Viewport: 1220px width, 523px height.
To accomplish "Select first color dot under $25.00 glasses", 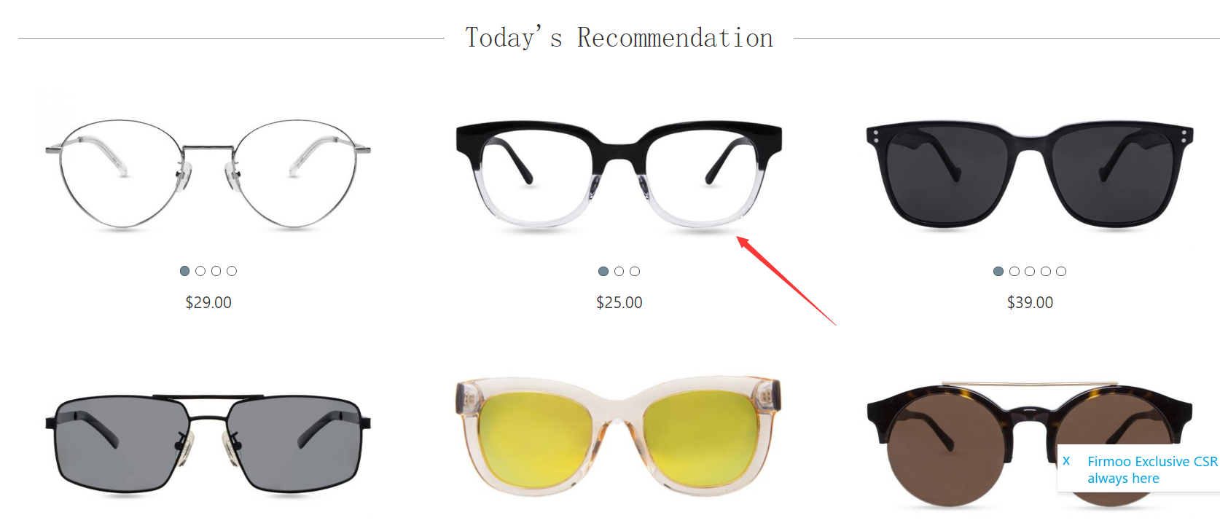I will (x=603, y=271).
